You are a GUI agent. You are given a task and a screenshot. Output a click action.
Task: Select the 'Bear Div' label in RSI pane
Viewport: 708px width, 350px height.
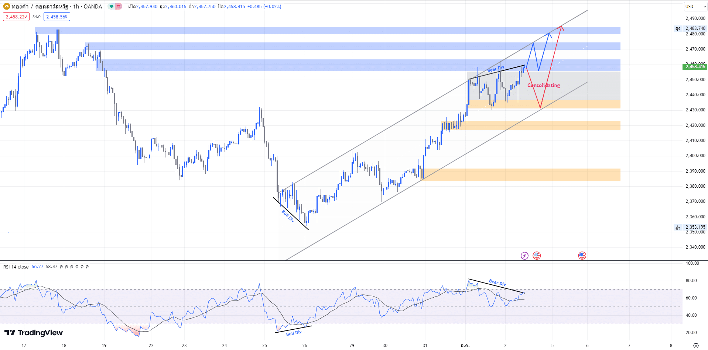[x=497, y=283]
